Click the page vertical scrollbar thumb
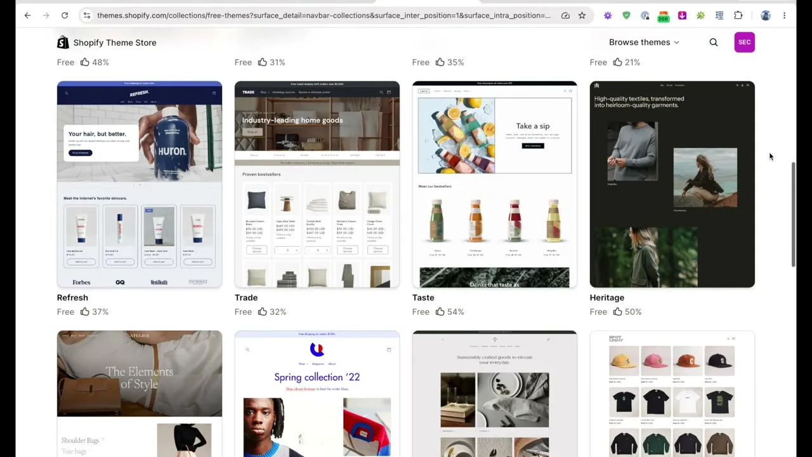 point(794,215)
